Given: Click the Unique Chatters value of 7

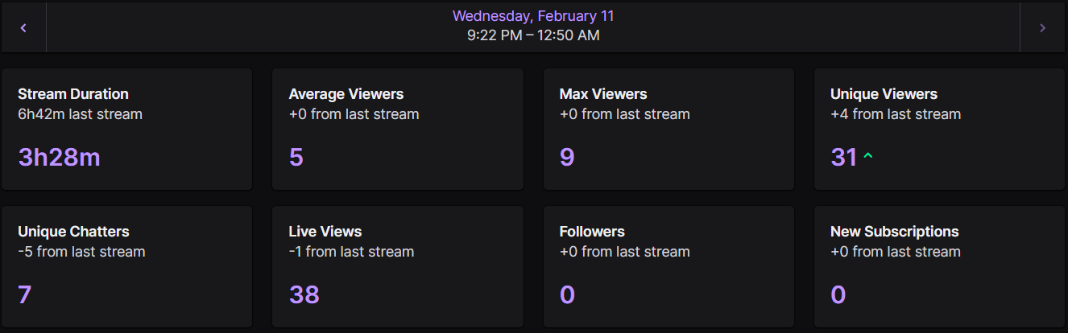Looking at the screenshot, I should click(24, 295).
